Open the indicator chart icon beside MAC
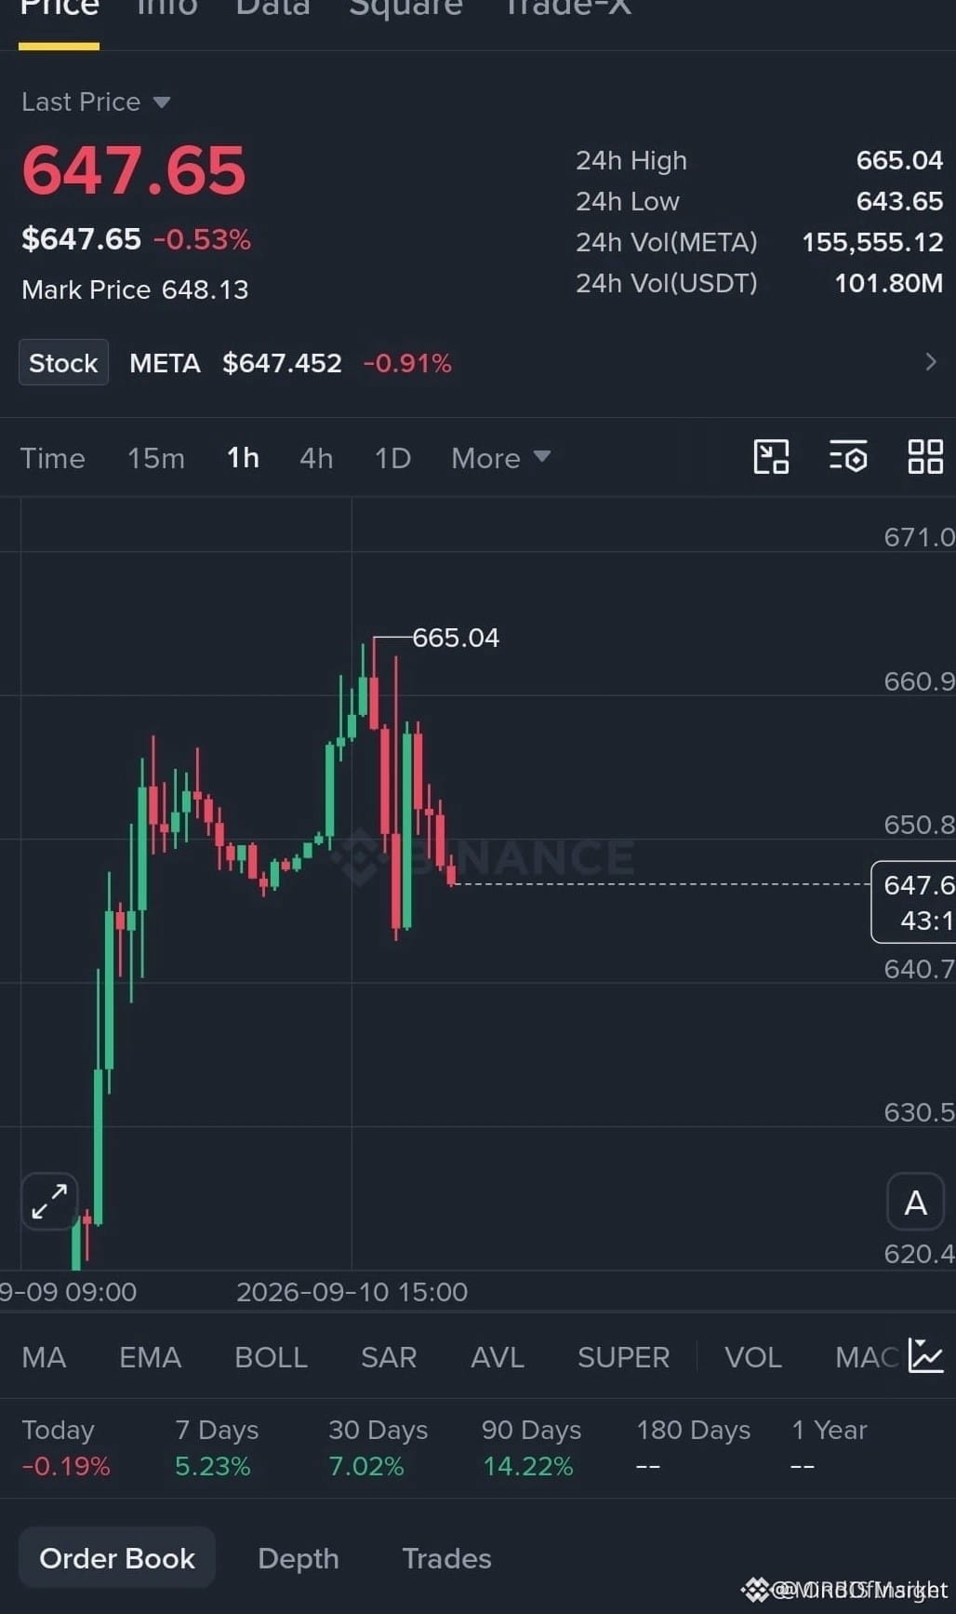 [926, 1356]
